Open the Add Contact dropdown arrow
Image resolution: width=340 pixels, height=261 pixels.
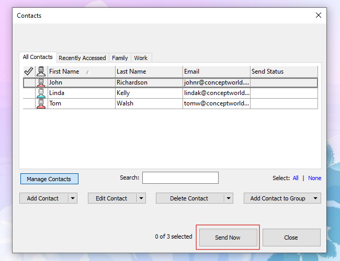pyautogui.click(x=73, y=198)
